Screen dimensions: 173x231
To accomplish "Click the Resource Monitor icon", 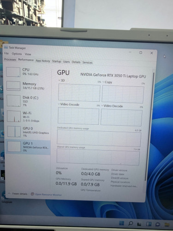I will click(x=32, y=194).
